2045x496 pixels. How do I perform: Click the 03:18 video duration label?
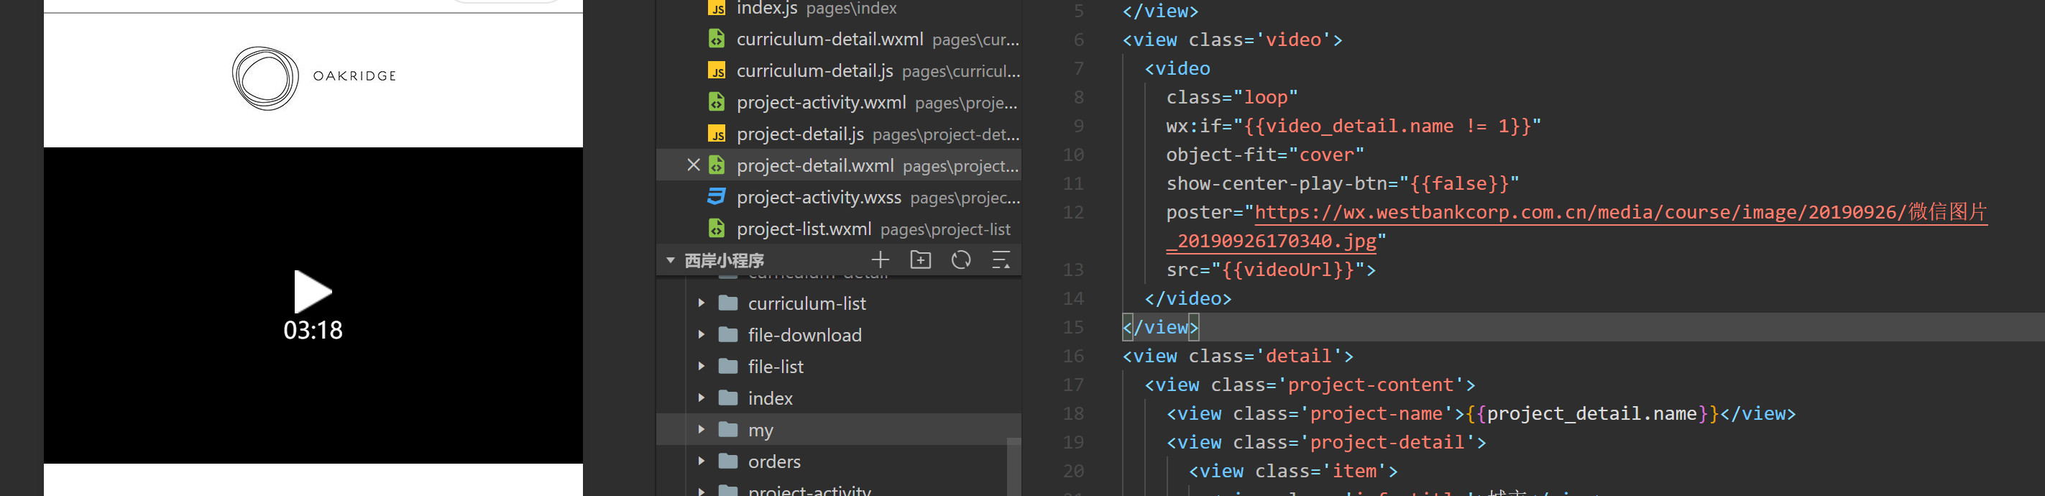click(313, 330)
